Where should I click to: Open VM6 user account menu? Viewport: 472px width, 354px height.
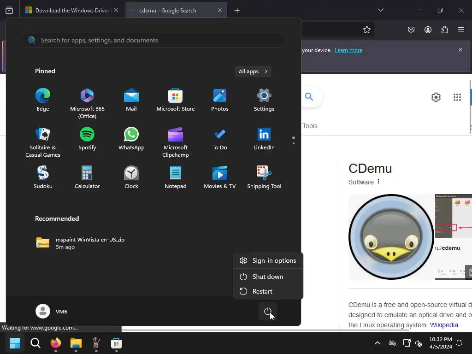[x=52, y=311]
